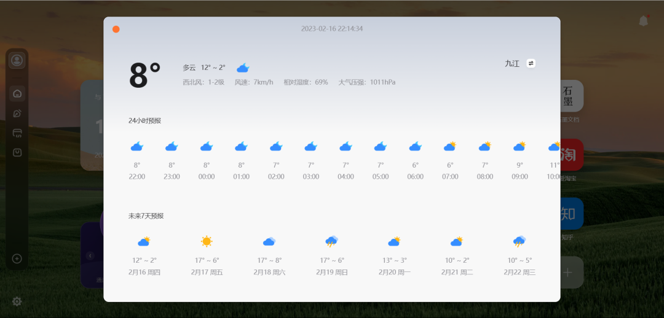This screenshot has width=664, height=318.
Task: Click the 02:00 hourly weather icon
Action: pyautogui.click(x=276, y=146)
